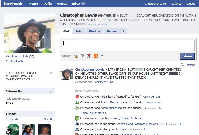Attach an event using the calendar icon
Screen dimensions: 199x135
pyautogui.click(x=89, y=56)
